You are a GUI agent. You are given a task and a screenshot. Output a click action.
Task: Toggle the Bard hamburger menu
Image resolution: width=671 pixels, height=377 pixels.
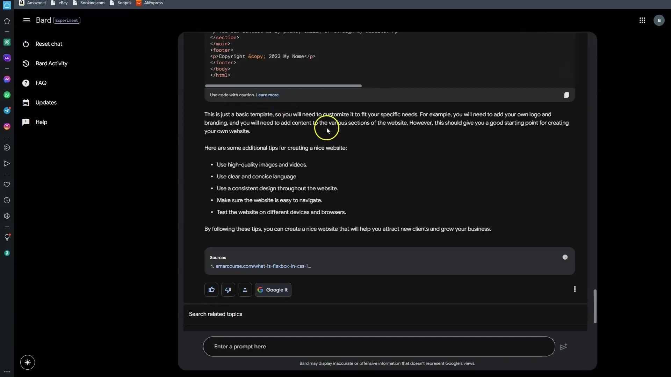click(26, 20)
